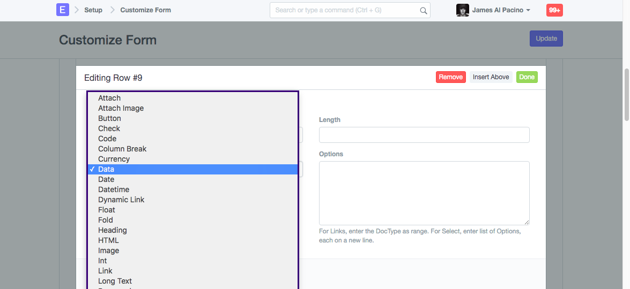630x289 pixels.
Task: Pick Currency in the dropdown list
Action: pyautogui.click(x=114, y=159)
